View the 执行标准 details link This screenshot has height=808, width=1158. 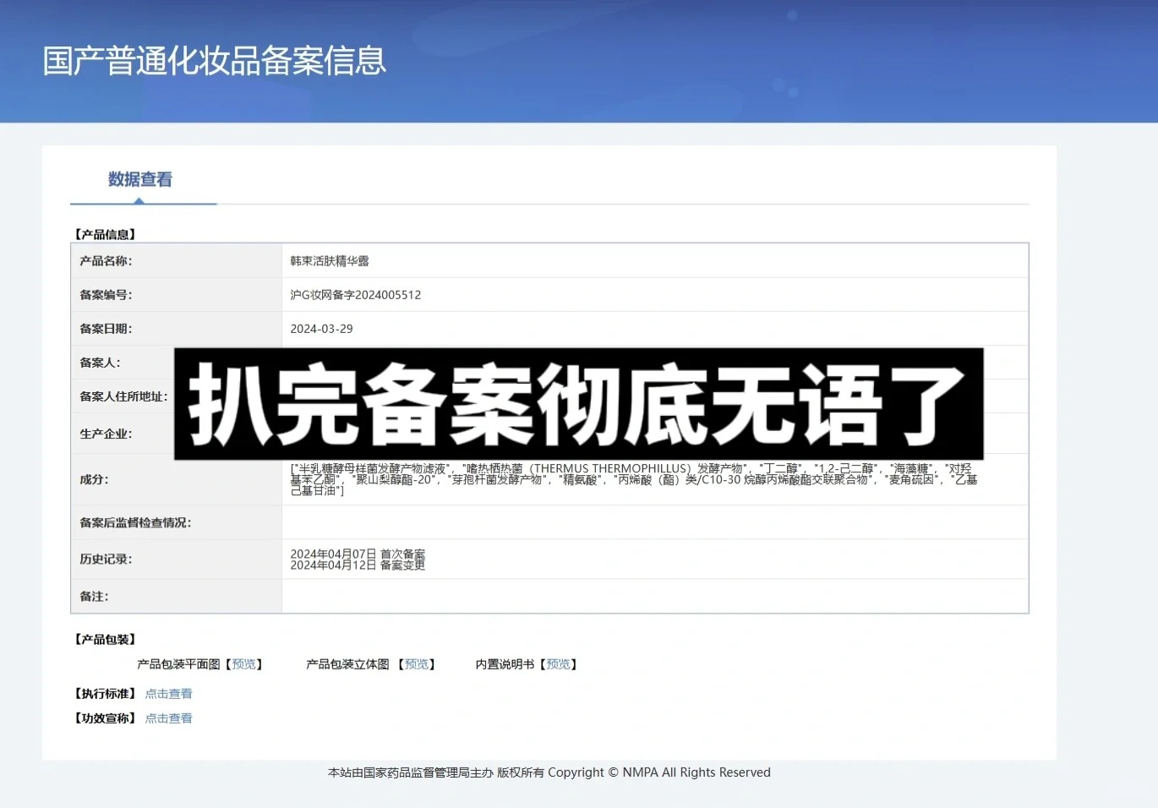coord(168,694)
